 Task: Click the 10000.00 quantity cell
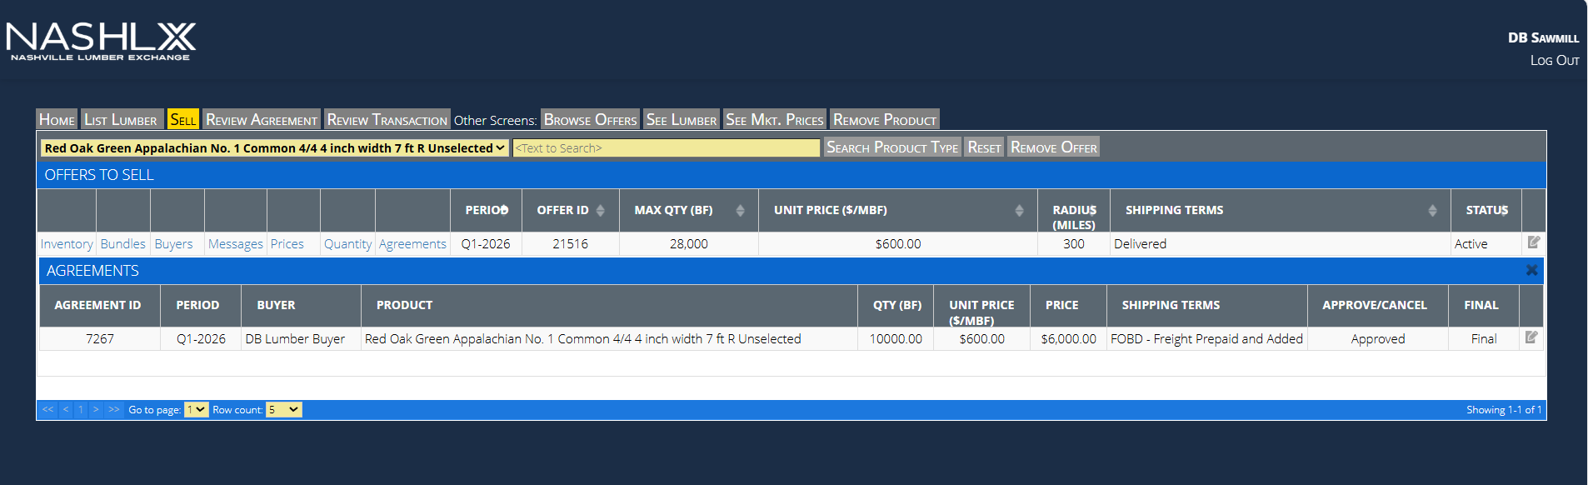tap(896, 338)
